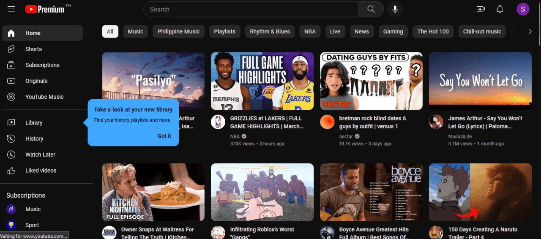Image resolution: width=541 pixels, height=239 pixels.
Task: Play the Dating Guys By Fits thumbnail
Action: pyautogui.click(x=371, y=81)
